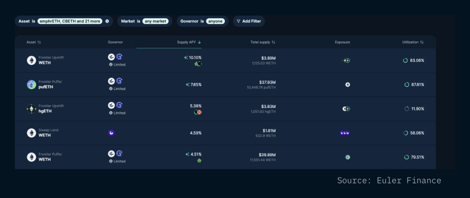The image size is (470, 198).
Task: Open the Market filter any market
Action: pos(155,21)
